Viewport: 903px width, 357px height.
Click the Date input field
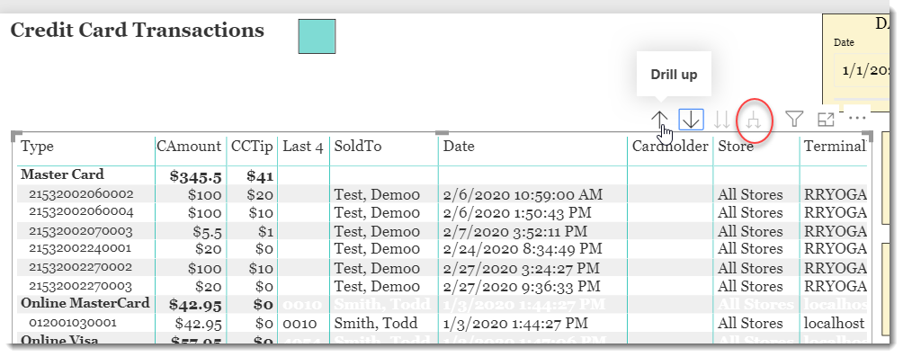(x=861, y=70)
